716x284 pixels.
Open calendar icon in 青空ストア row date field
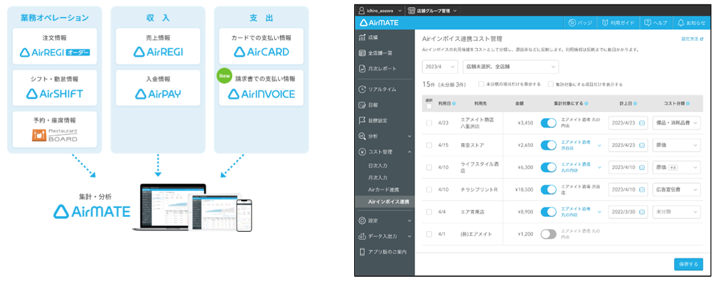tap(642, 145)
